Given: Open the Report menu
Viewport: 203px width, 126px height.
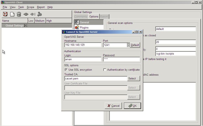Looking at the screenshot, I should coord(41,7).
